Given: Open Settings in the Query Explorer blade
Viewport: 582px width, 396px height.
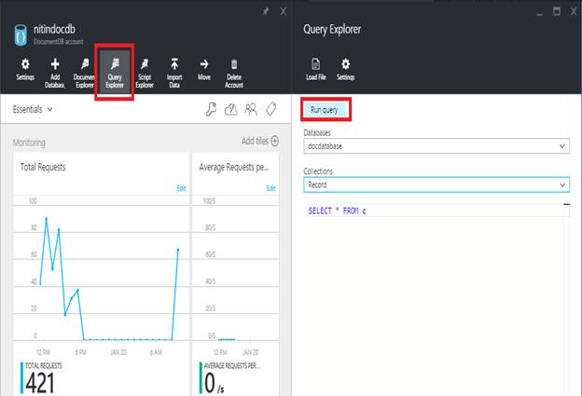Looking at the screenshot, I should 345,70.
